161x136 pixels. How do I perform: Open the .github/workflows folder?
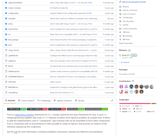tap(15, 3)
